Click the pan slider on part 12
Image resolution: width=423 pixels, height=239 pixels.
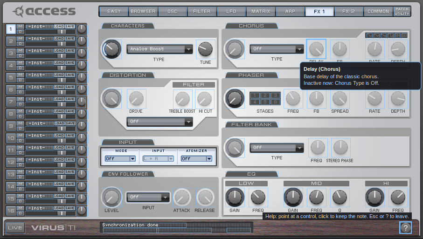(x=50, y=165)
